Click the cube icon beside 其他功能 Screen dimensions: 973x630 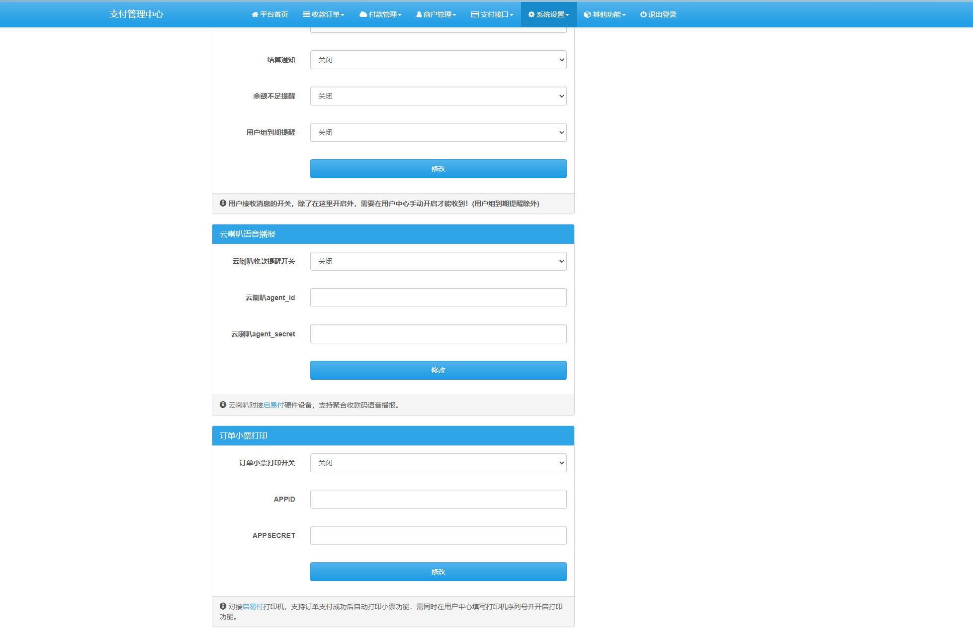(x=587, y=14)
